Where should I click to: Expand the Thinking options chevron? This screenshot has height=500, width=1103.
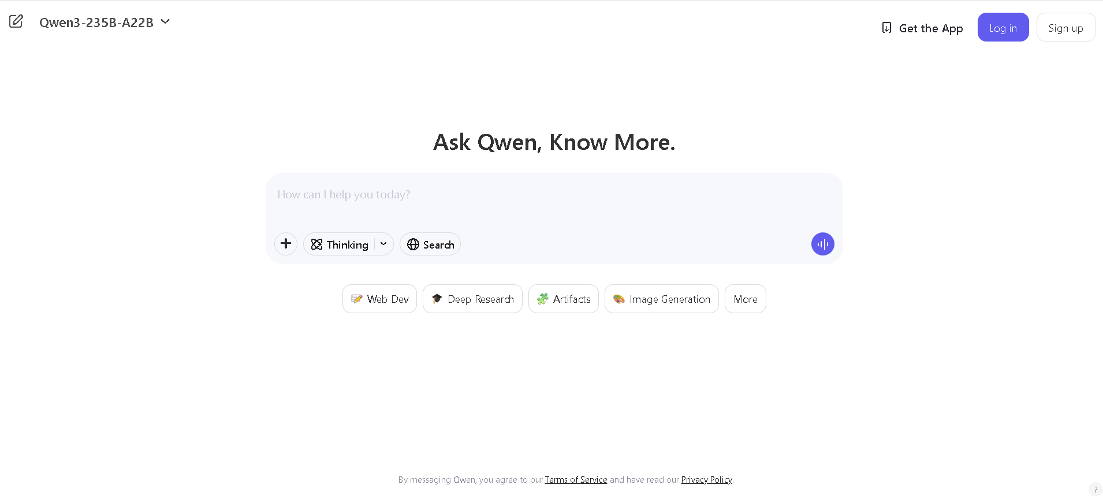coord(383,244)
